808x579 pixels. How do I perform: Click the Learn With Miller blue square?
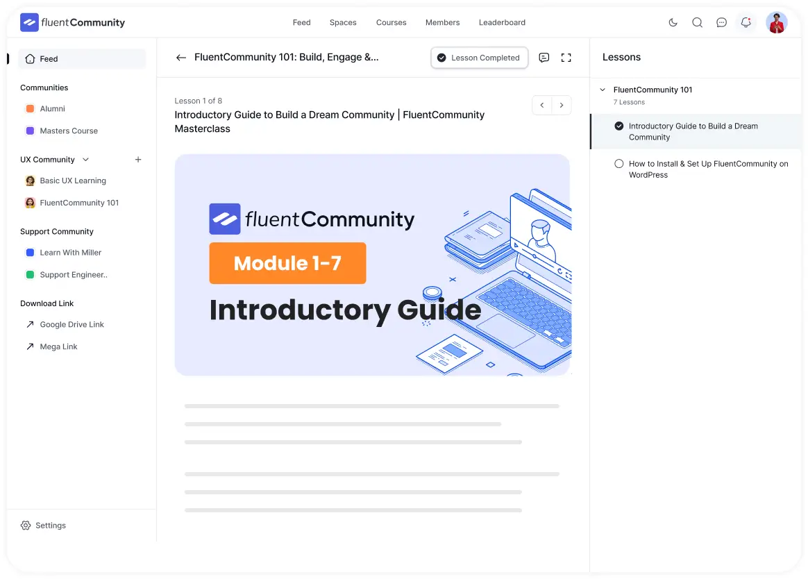30,253
